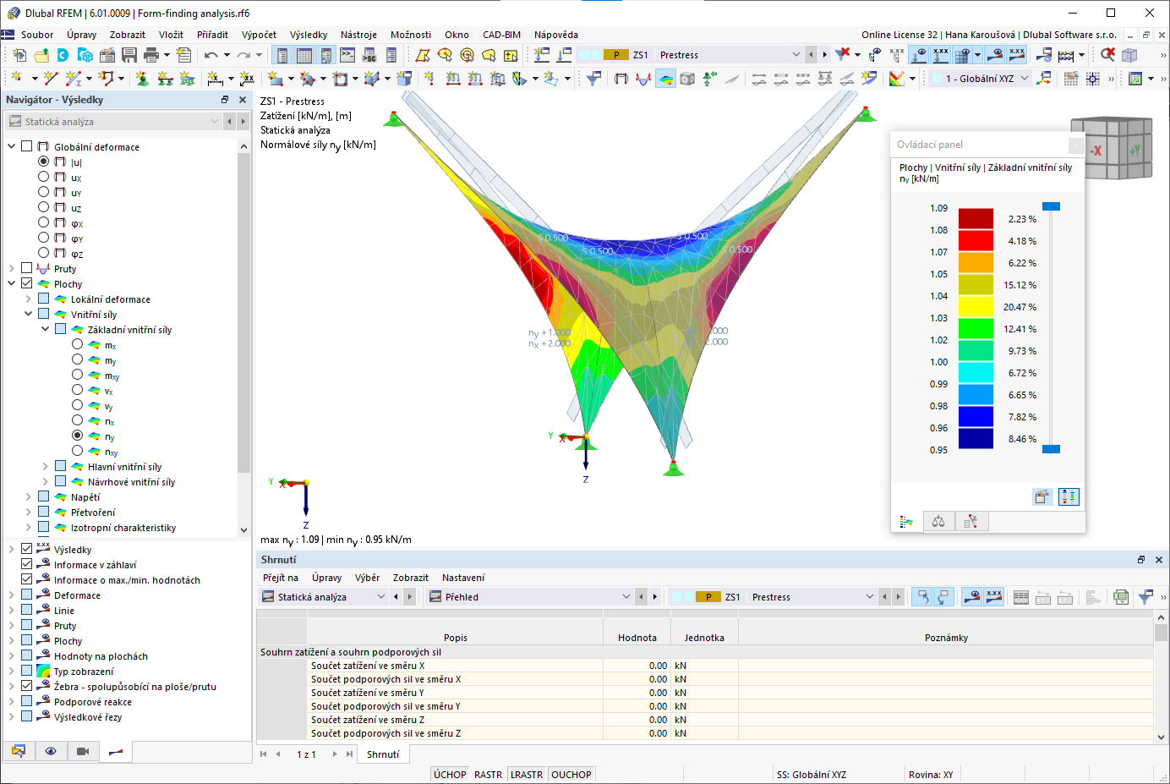Toggle ÚCHOP in the status bar
Viewport: 1170px width, 784px height.
pyautogui.click(x=450, y=775)
